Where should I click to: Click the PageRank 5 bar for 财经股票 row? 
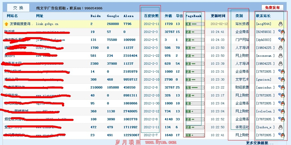coord(195,87)
